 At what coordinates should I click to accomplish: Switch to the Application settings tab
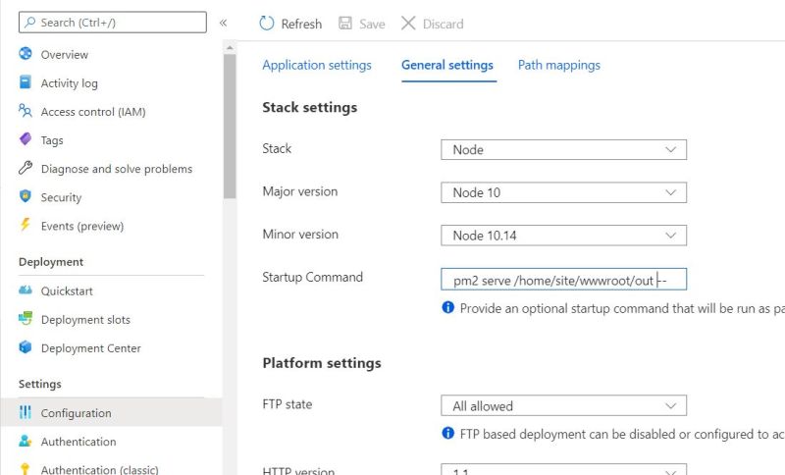tap(317, 65)
